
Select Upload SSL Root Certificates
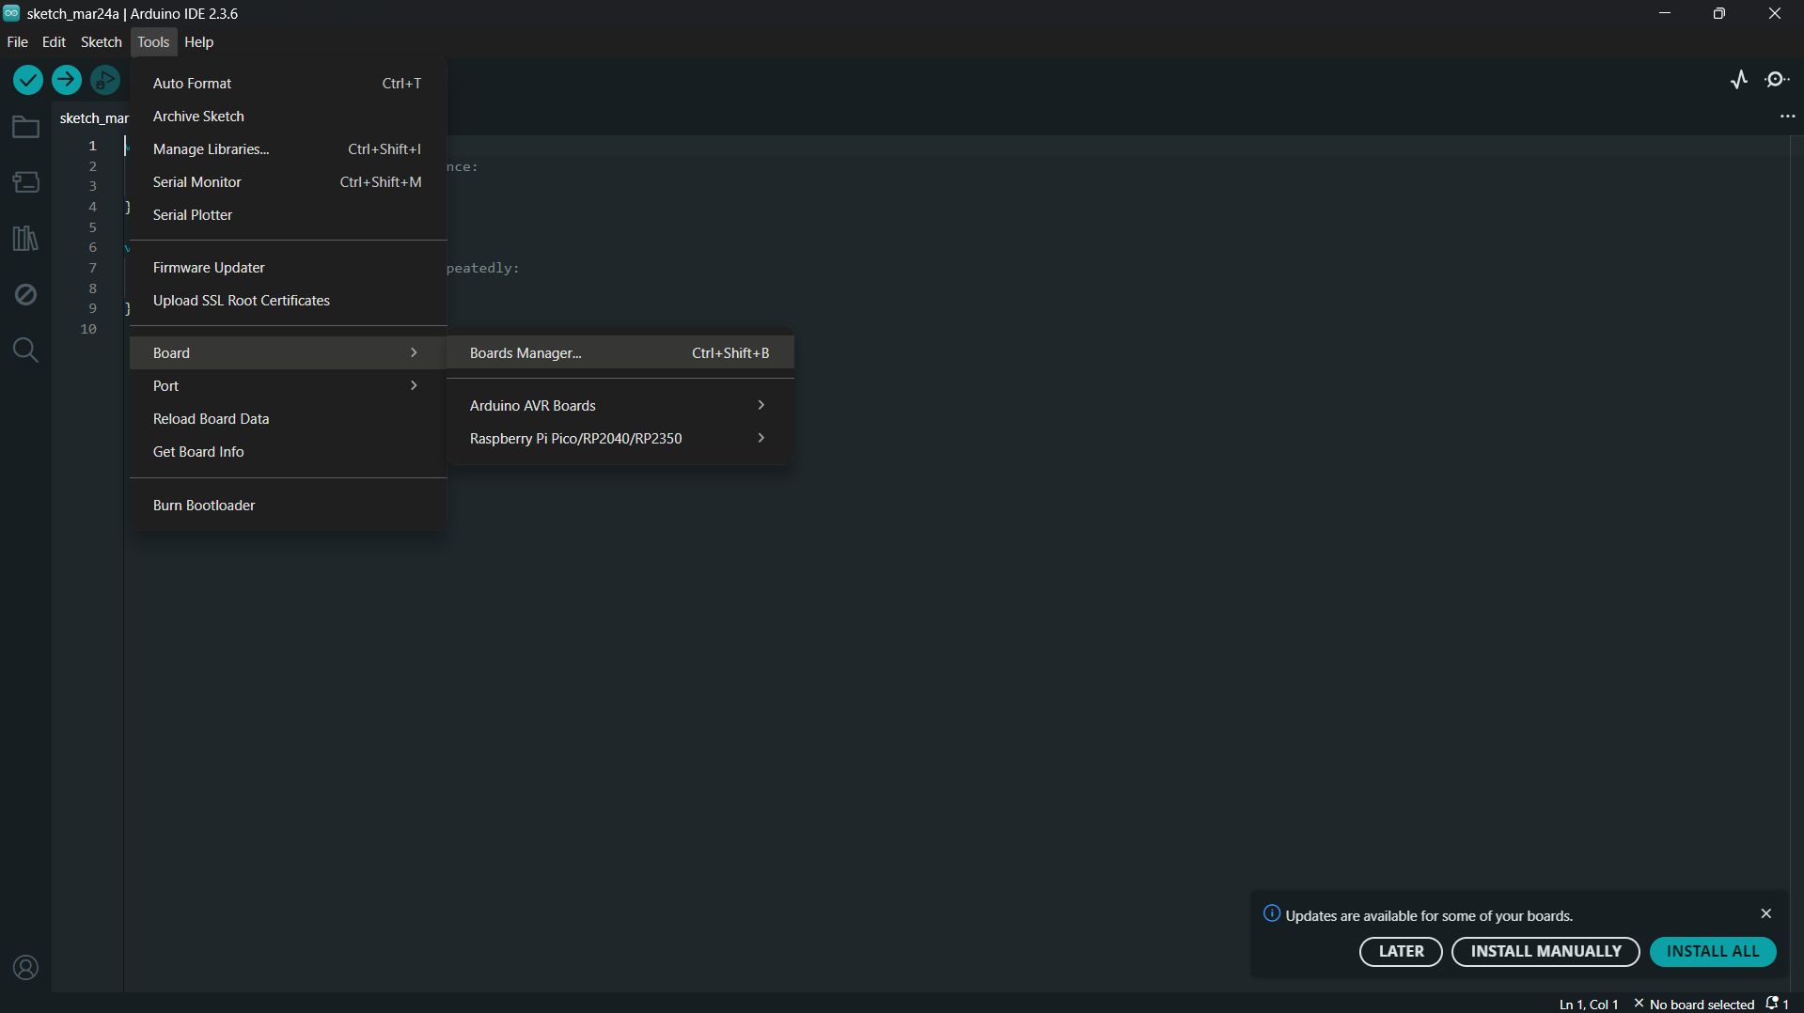(x=288, y=301)
